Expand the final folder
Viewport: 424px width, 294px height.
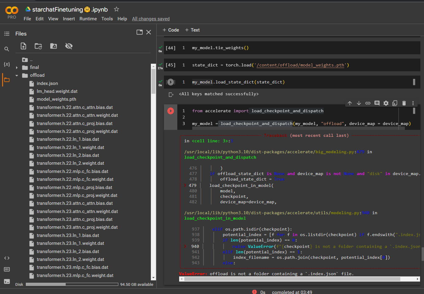17,68
